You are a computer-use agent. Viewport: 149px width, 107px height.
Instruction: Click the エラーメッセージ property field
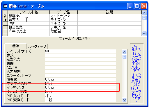click(x=81, y=76)
